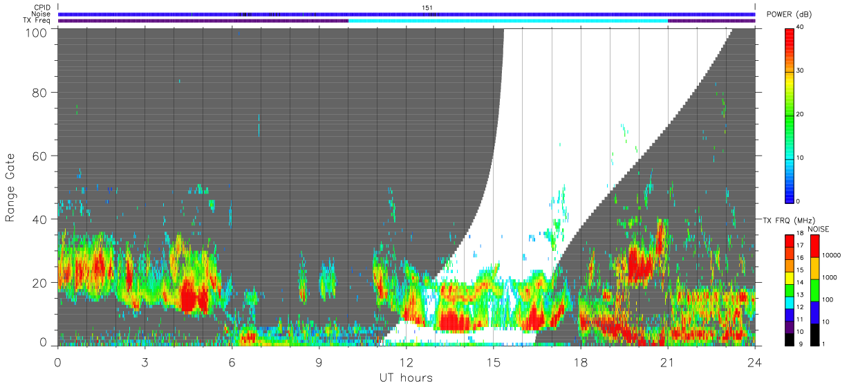The width and height of the screenshot is (849, 392).
Task: Click the 10000 label in NOISE legend
Action: (x=832, y=255)
